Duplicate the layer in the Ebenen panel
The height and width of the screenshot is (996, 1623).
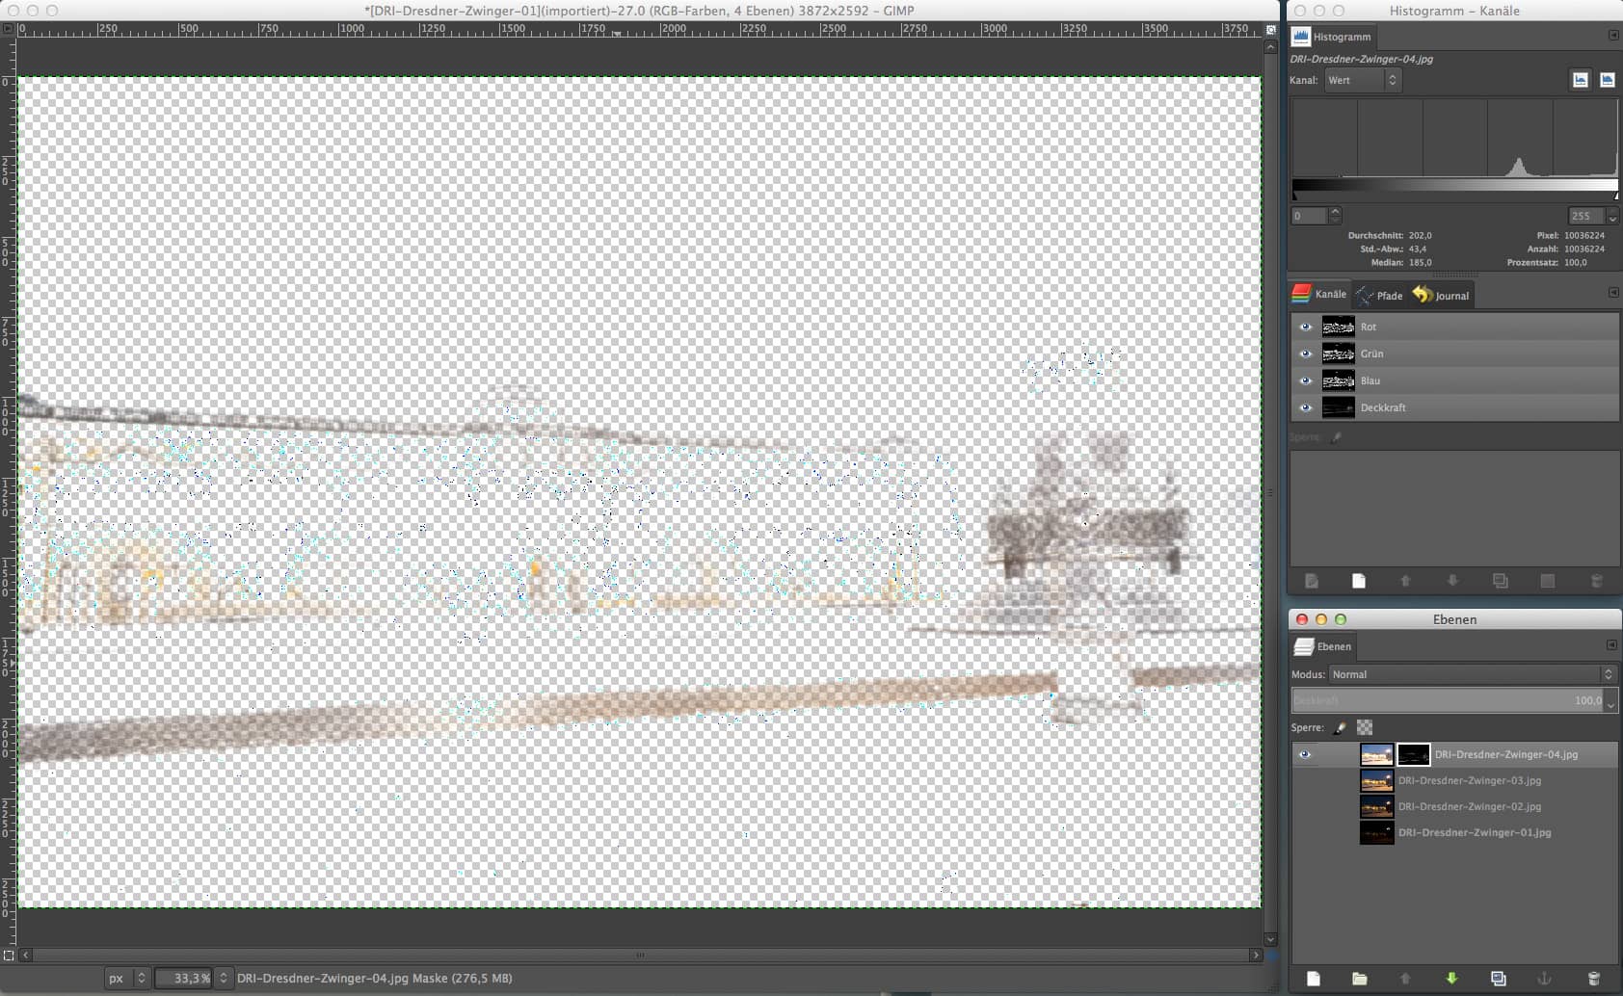pyautogui.click(x=1498, y=979)
